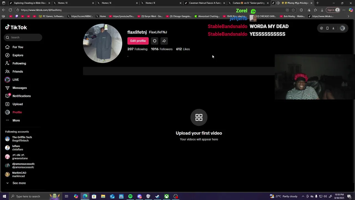Click the flaxlifetnj profile picture

(103, 43)
